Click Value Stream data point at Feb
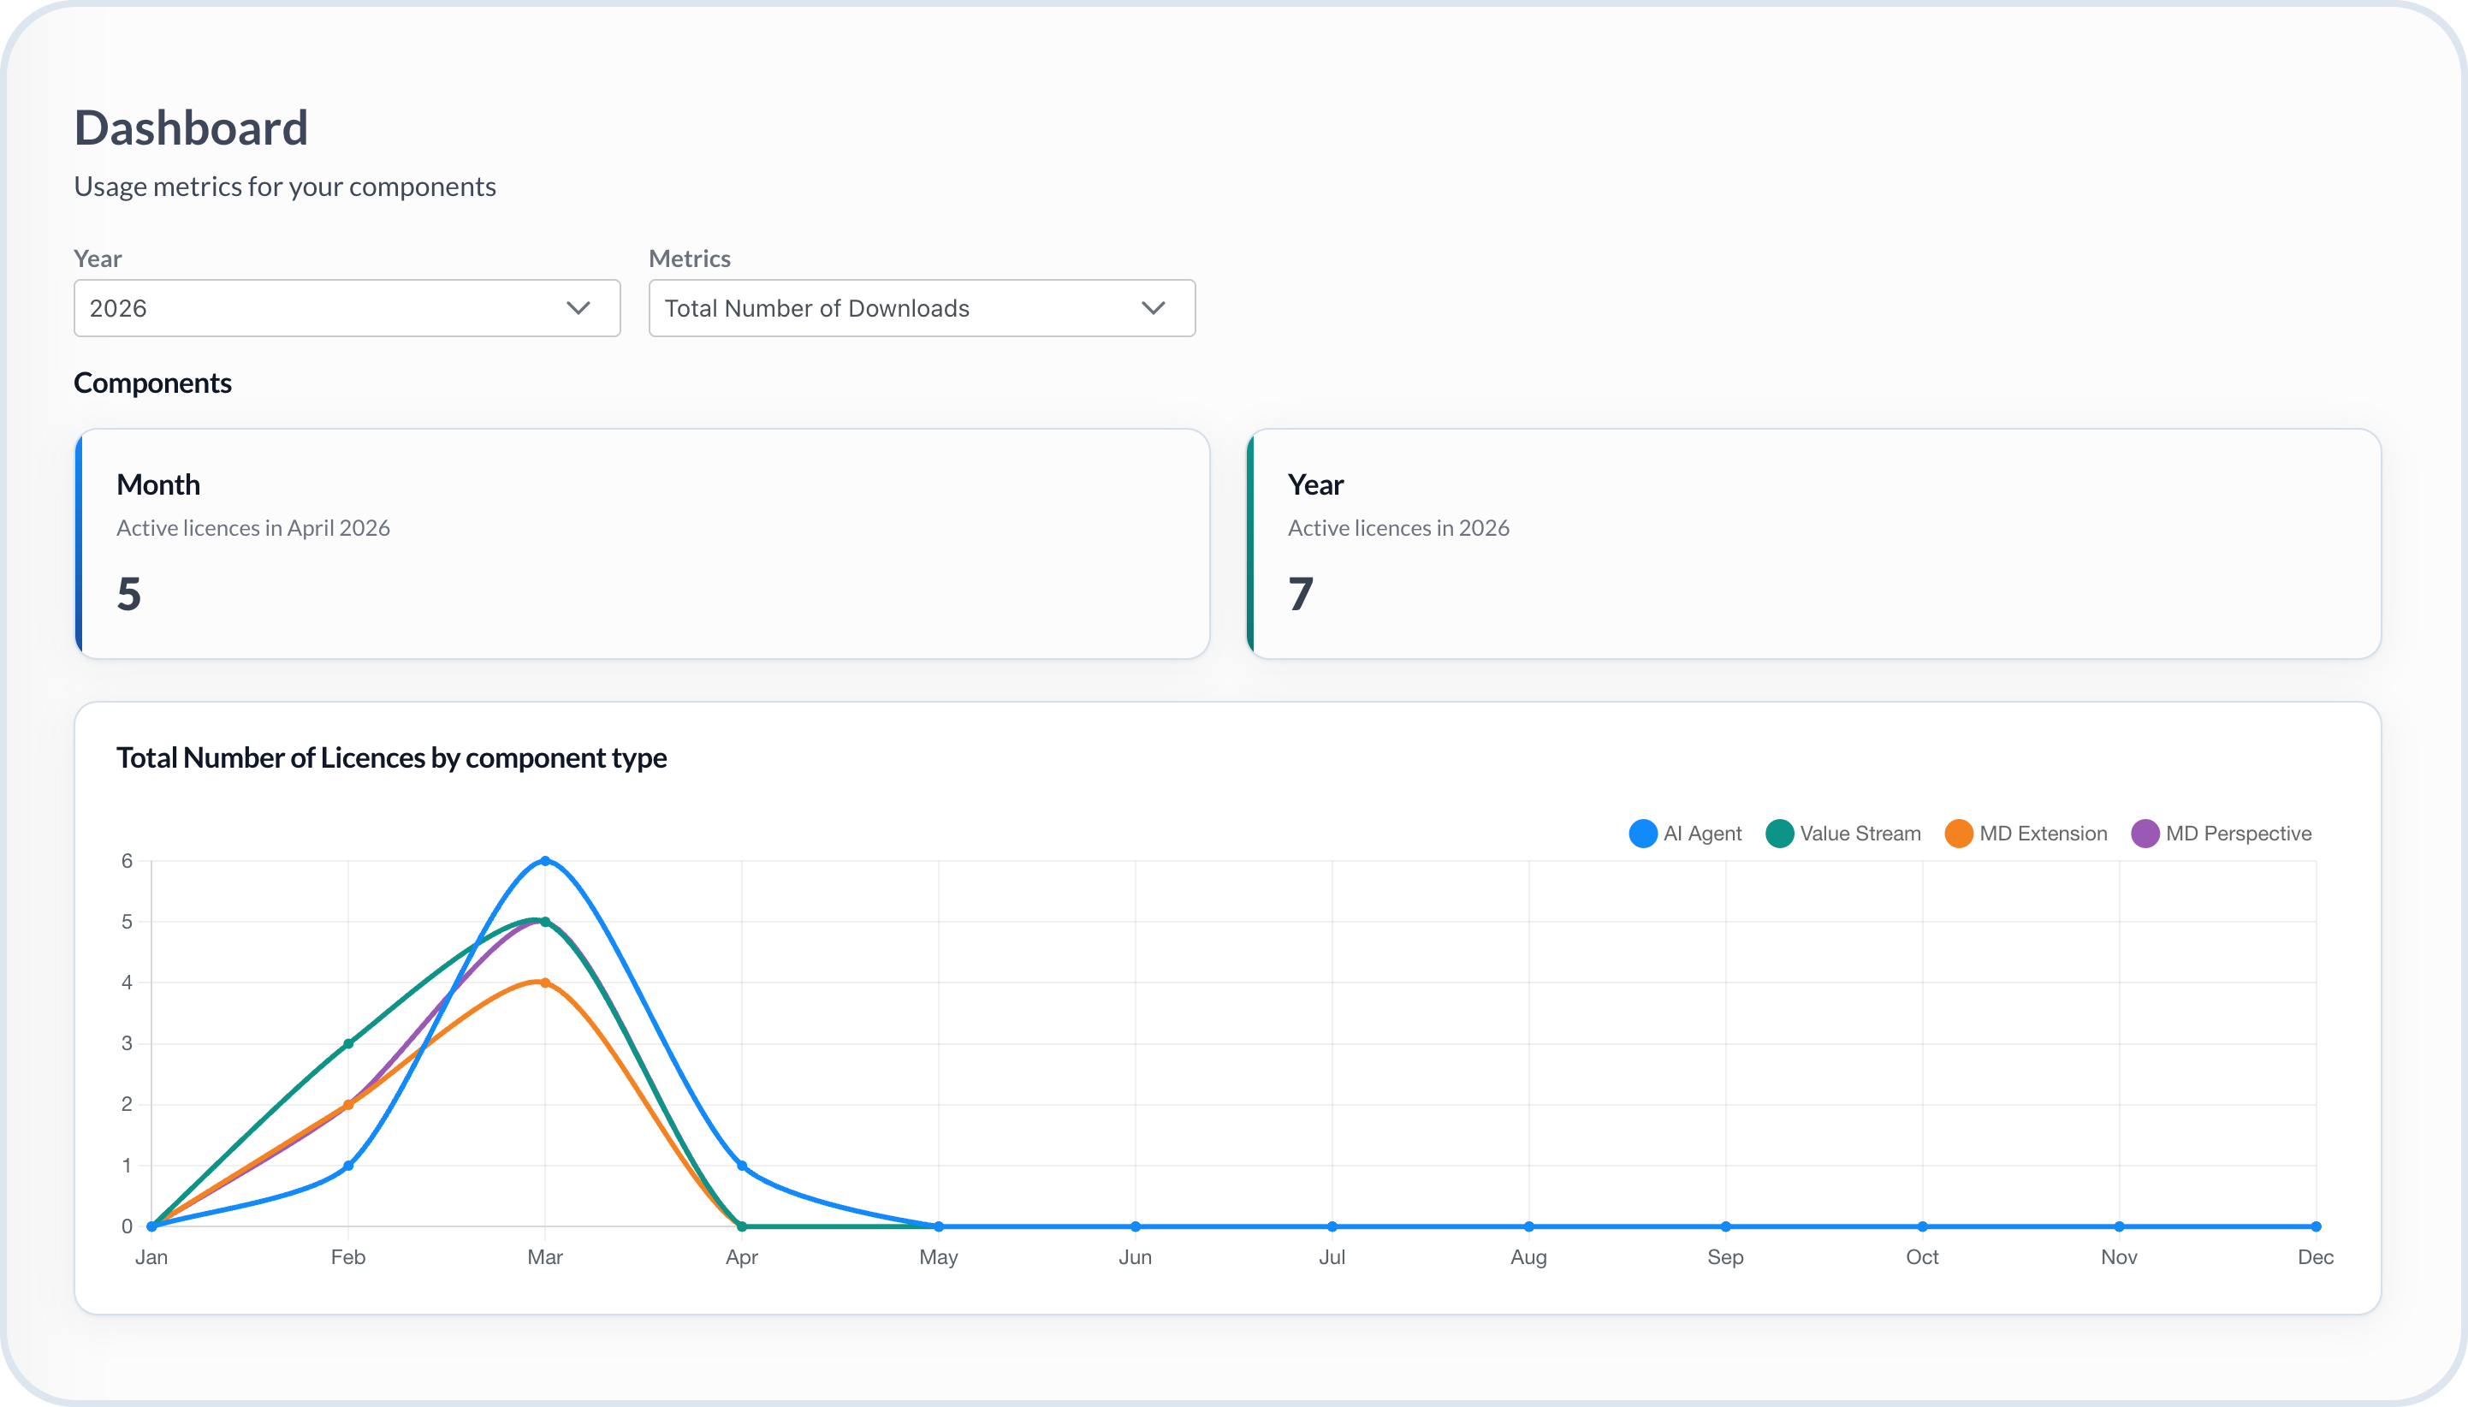Screen dimensions: 2468x1407 347,1043
